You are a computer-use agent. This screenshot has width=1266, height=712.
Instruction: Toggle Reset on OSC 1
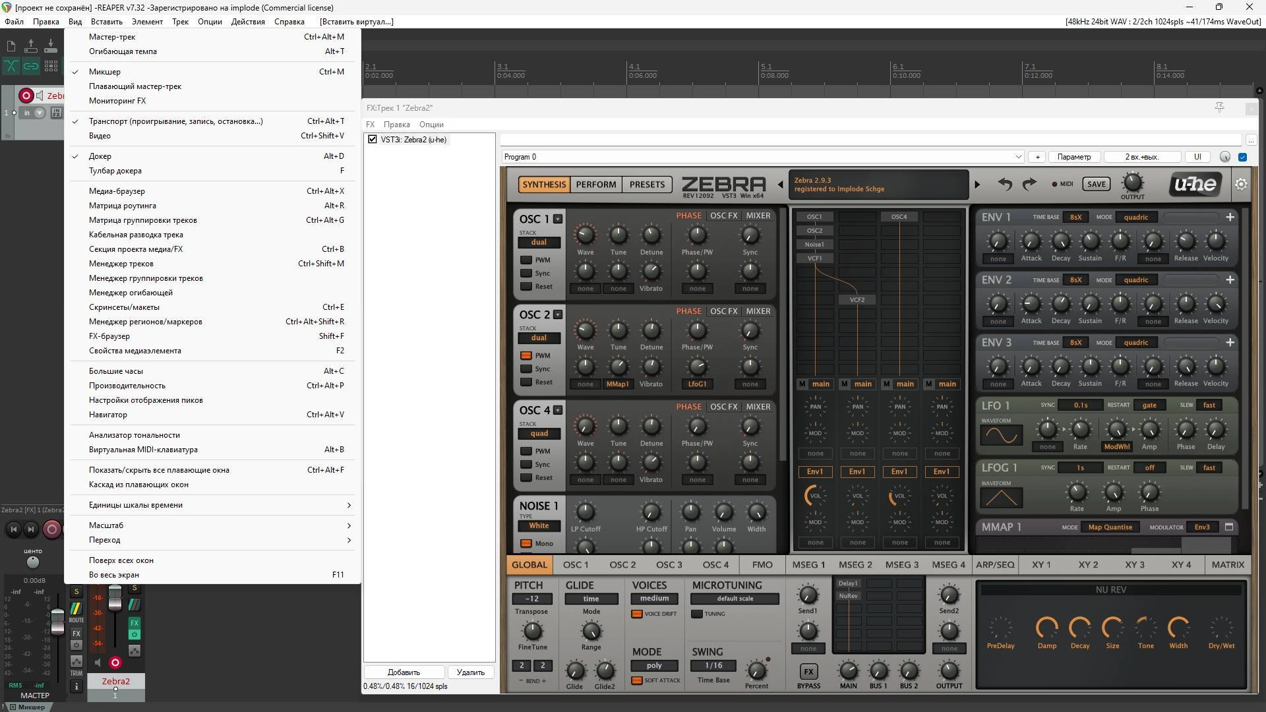(526, 286)
